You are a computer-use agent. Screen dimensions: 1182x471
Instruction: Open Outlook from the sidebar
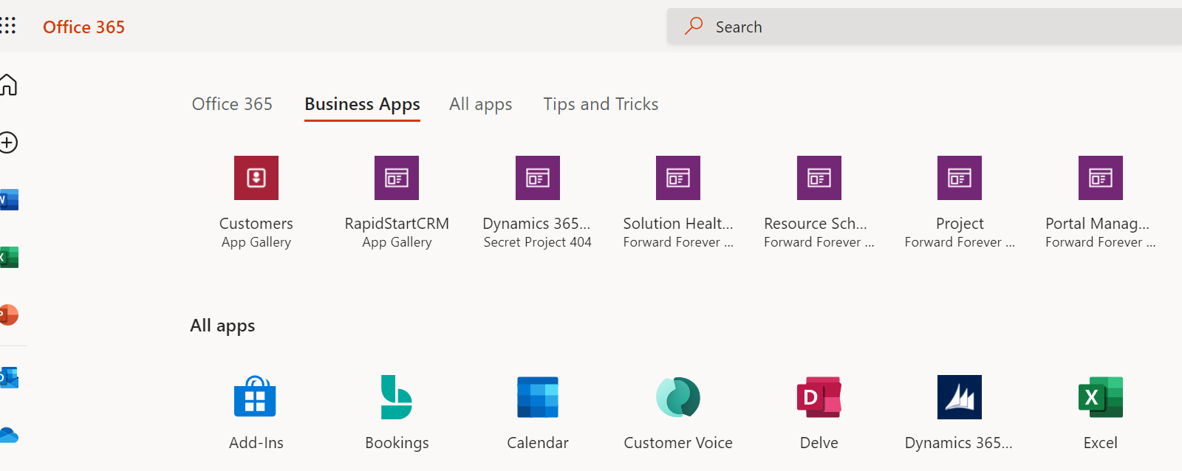point(9,377)
